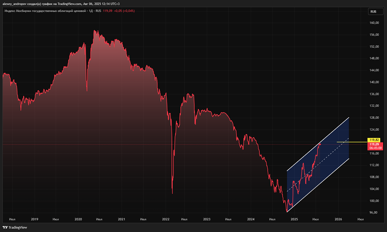The height and width of the screenshot is (232, 387).
Task: Click the 140,00 price axis label
Action: click(374, 82)
